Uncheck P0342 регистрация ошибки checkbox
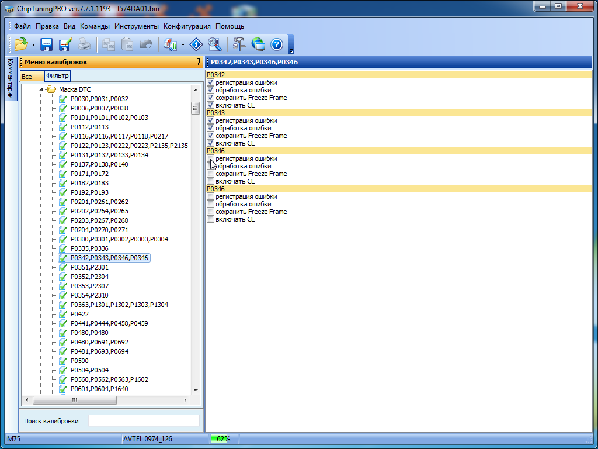The width and height of the screenshot is (598, 449). coord(211,83)
